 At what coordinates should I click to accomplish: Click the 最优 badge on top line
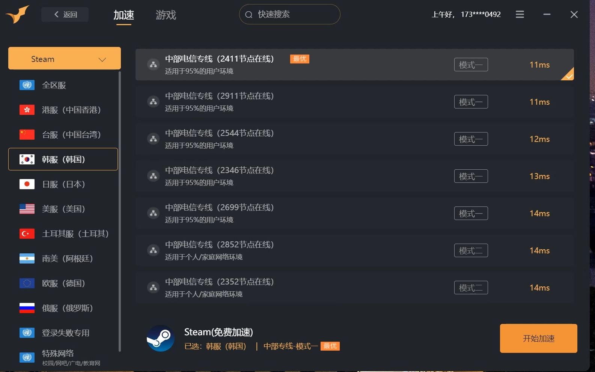(300, 59)
